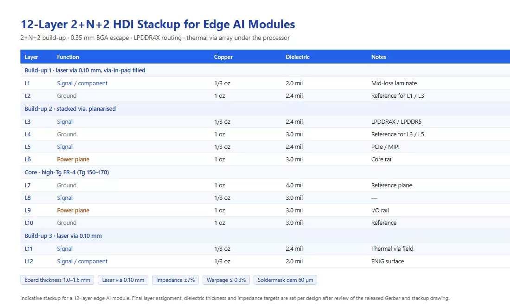Click the "L7" layer cell
This screenshot has height=306, width=510.
coord(28,185)
